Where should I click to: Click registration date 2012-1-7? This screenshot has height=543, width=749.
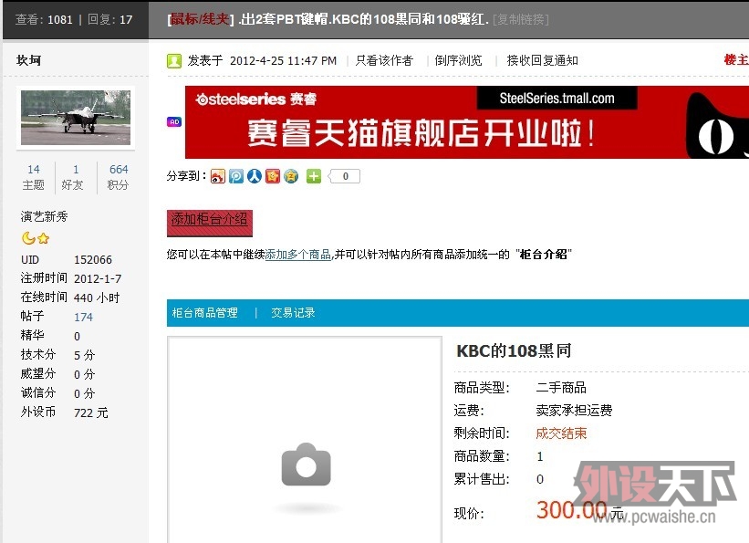pyautogui.click(x=98, y=279)
